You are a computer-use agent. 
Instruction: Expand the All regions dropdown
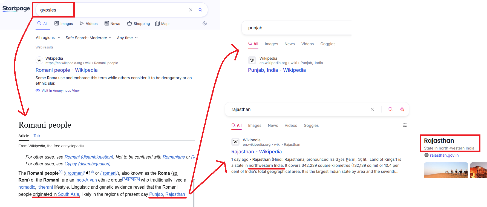coord(48,38)
